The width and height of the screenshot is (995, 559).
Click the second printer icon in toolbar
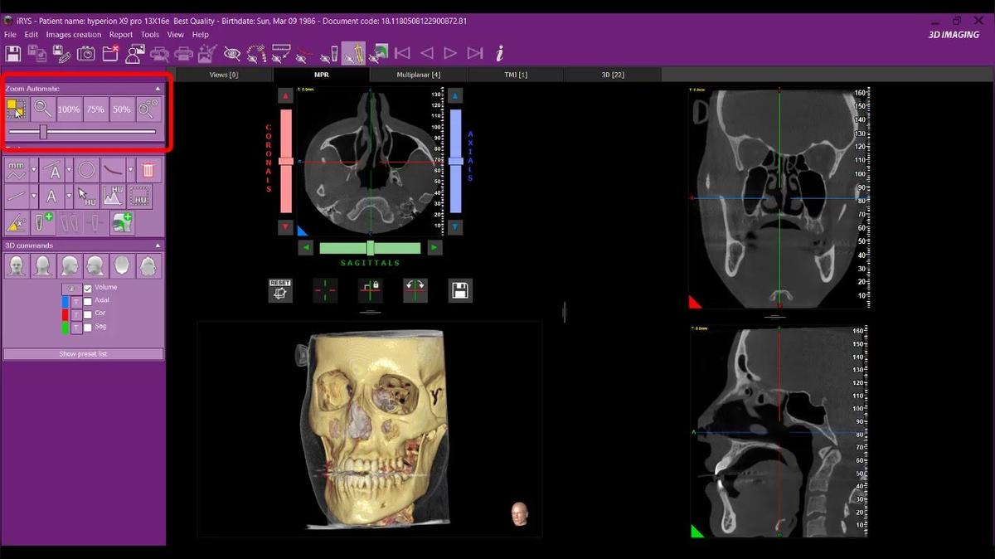point(183,54)
